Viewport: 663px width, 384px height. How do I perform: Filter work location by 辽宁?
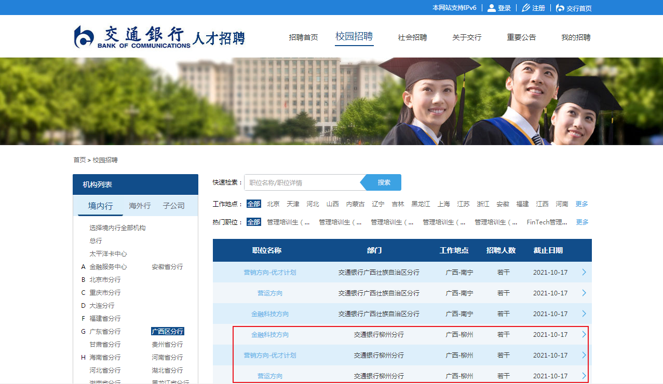pos(378,204)
